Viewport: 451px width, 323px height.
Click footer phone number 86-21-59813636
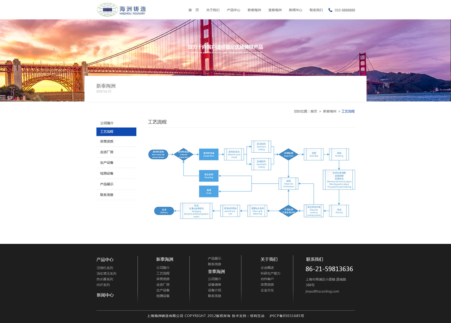tap(329, 269)
